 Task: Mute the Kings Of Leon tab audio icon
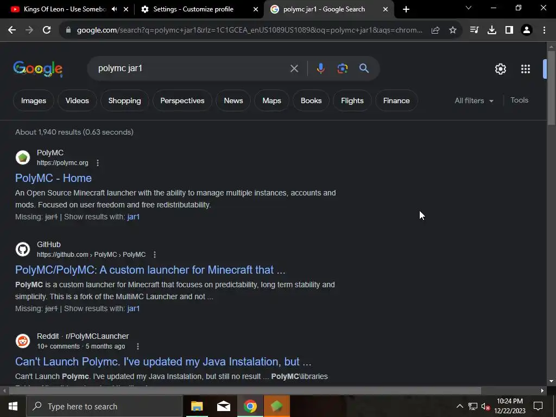tap(114, 9)
